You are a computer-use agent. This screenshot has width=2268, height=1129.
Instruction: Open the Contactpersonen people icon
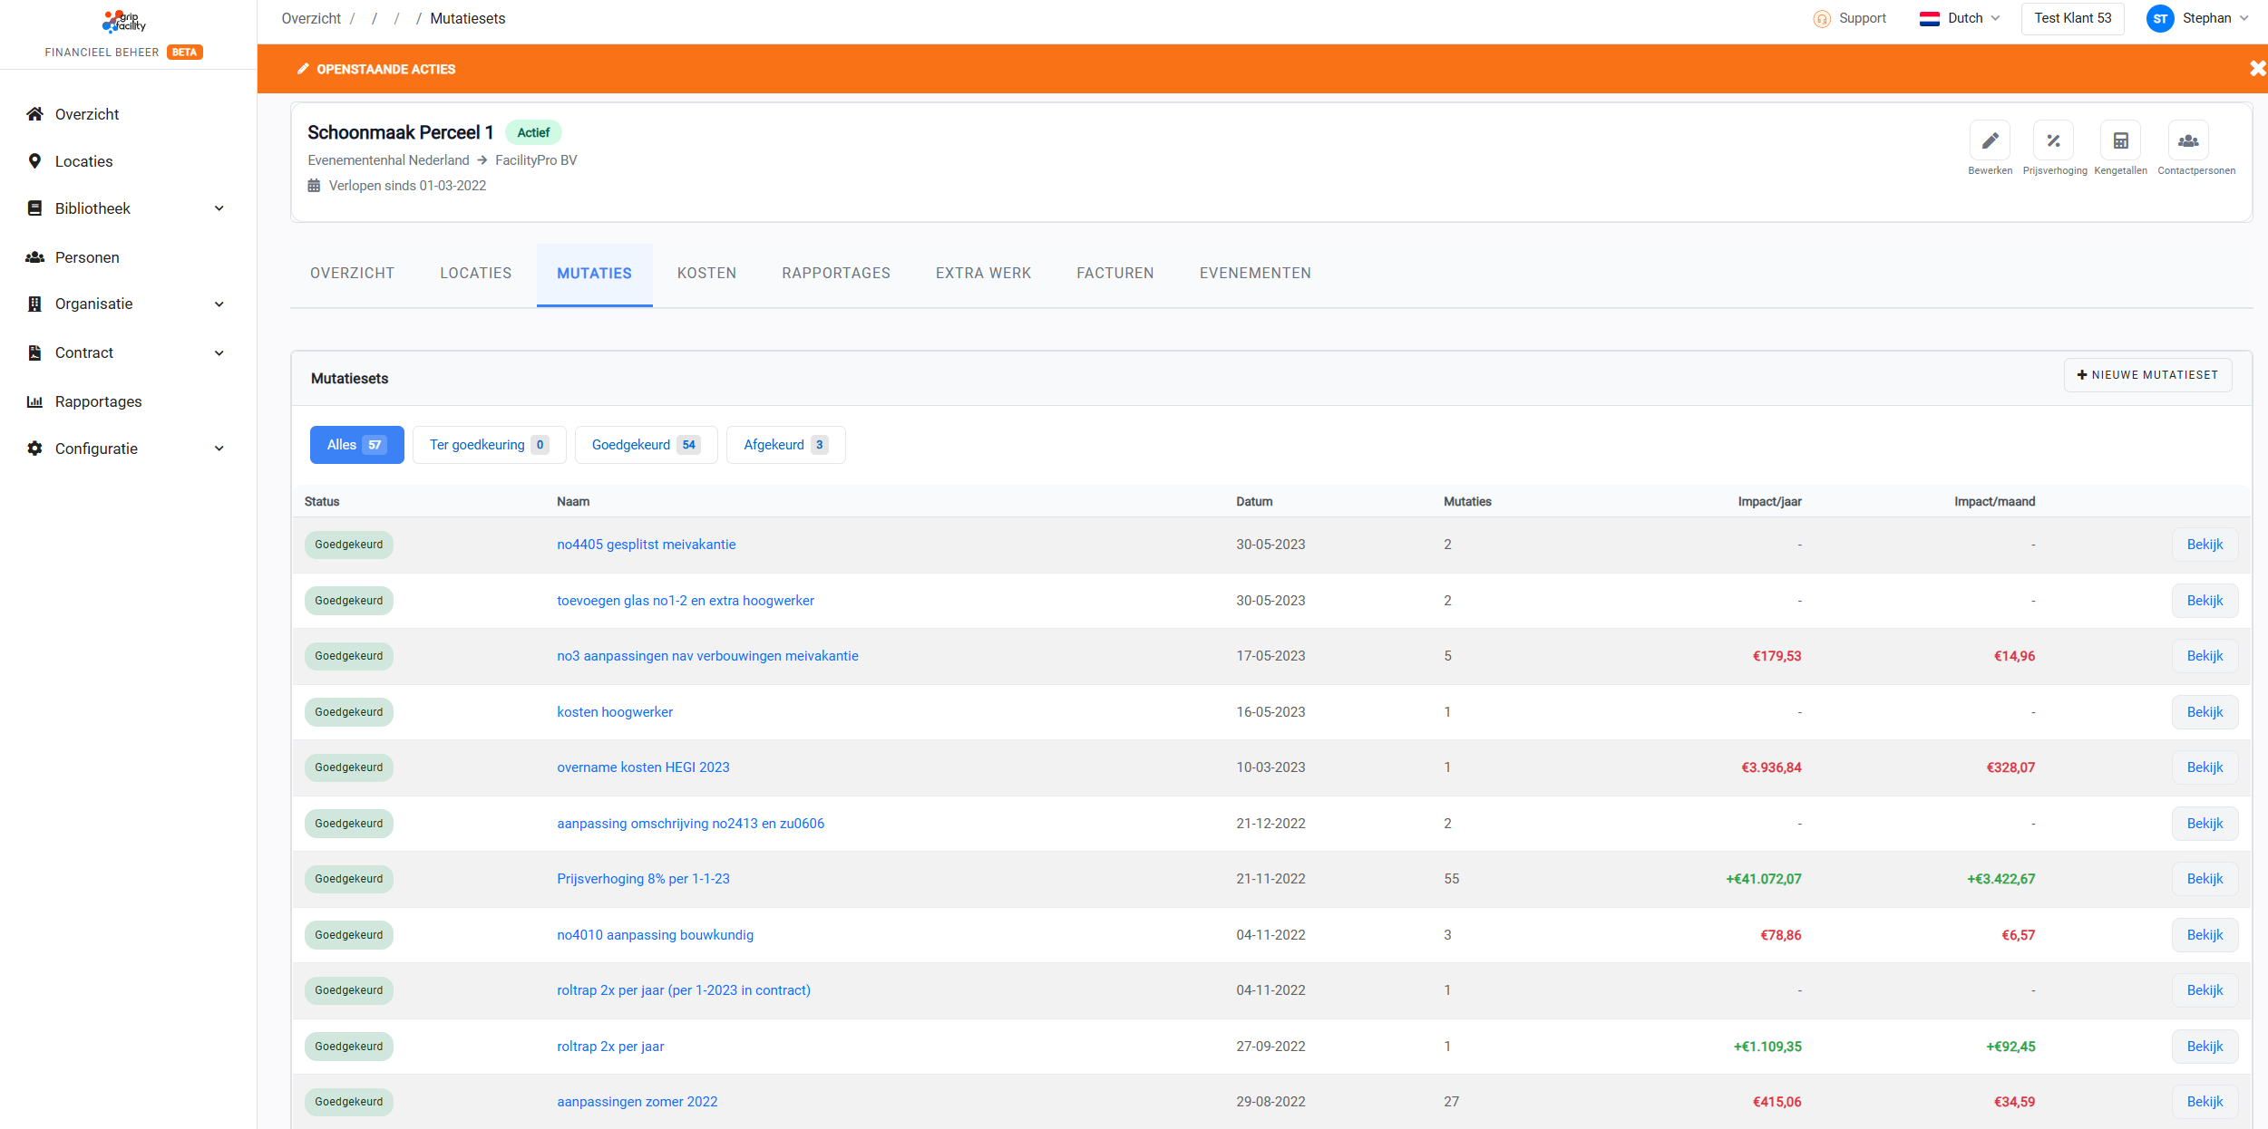point(2188,140)
